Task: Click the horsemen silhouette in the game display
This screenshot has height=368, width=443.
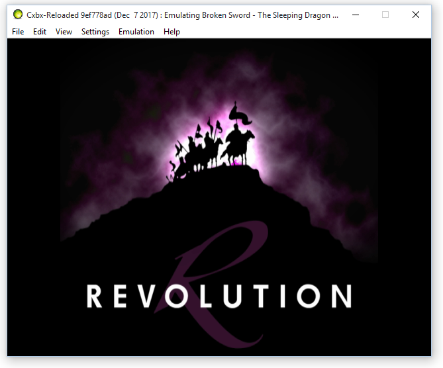Action: pos(211,142)
